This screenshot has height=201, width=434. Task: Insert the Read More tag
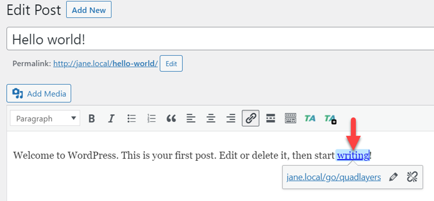(270, 118)
